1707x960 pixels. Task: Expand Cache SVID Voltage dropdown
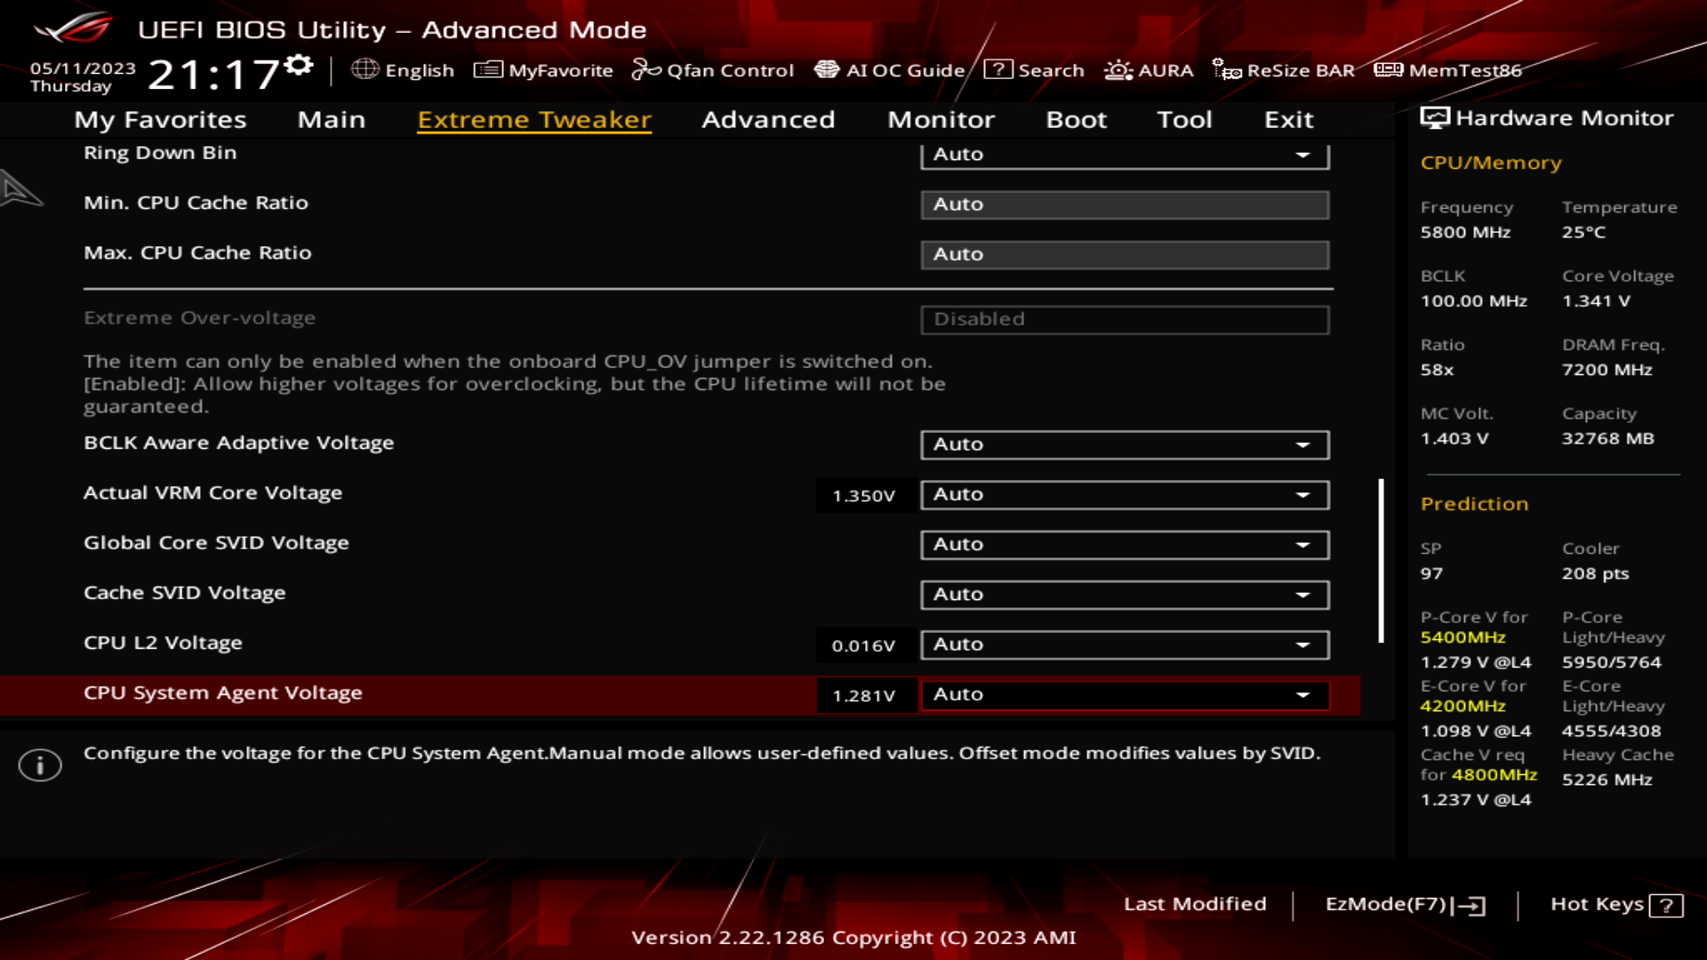click(x=1125, y=594)
